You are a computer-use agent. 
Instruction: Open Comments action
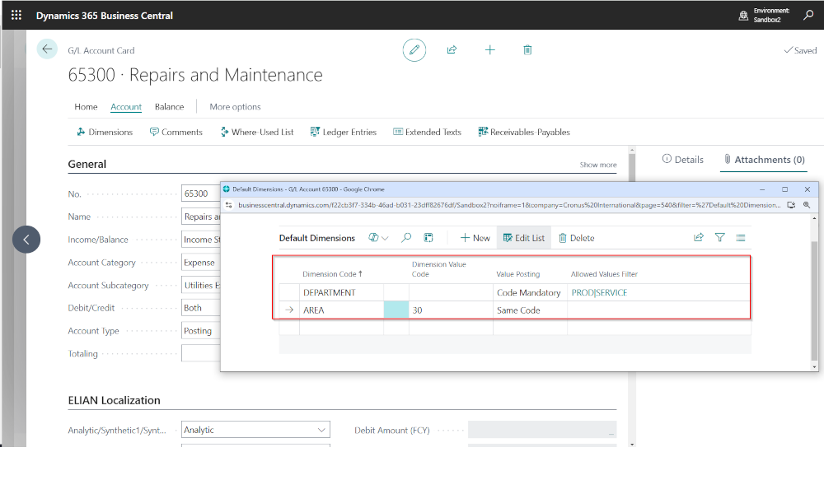pyautogui.click(x=176, y=132)
